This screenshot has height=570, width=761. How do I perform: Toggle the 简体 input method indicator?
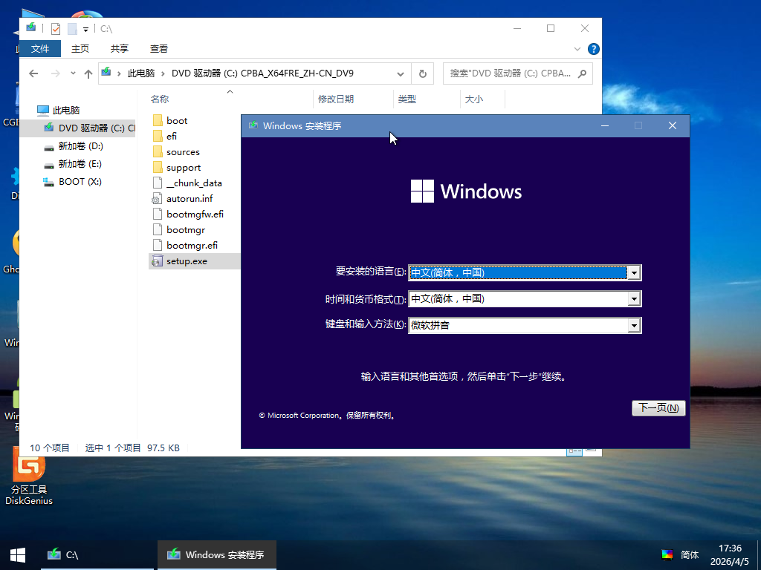coord(690,554)
